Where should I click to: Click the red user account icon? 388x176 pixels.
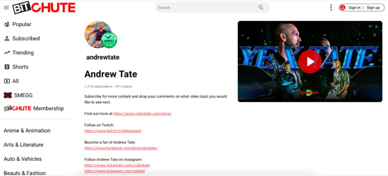tap(342, 8)
